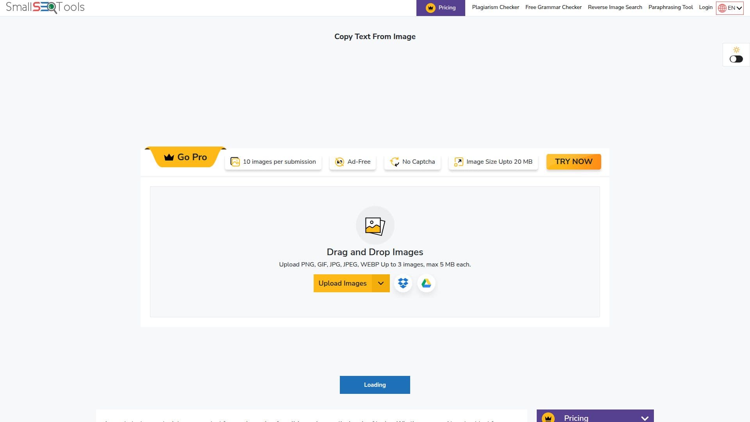Click the blue Loading button
Screen dimensions: 750x422
click(x=375, y=385)
